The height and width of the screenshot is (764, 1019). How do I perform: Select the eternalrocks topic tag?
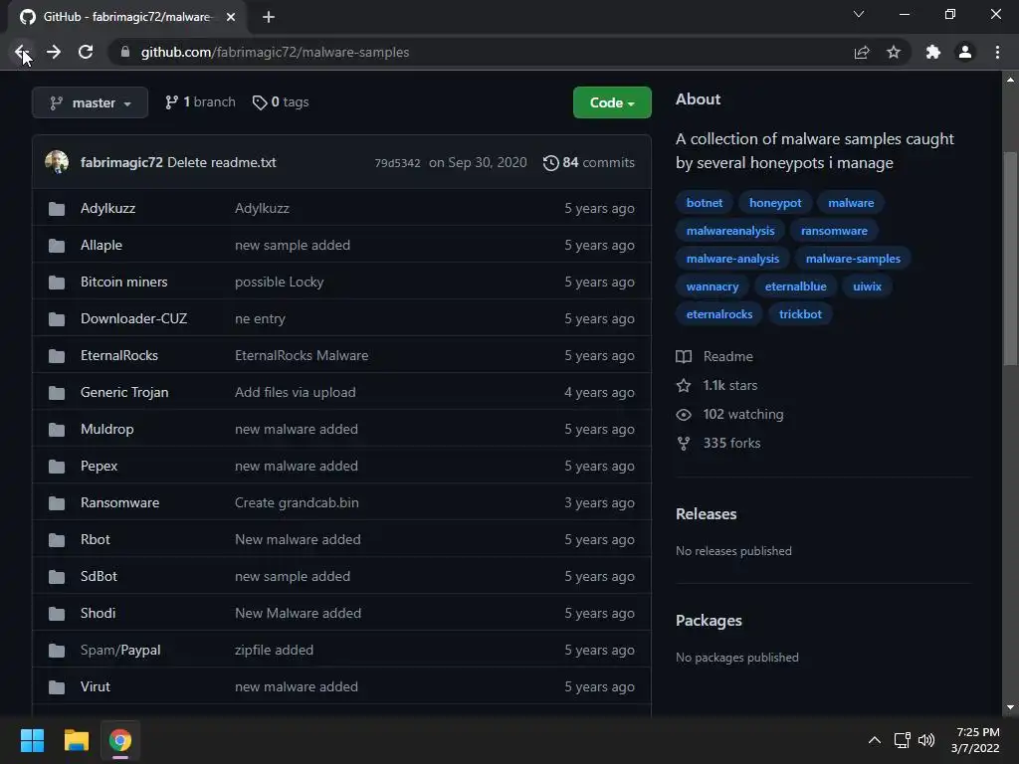coord(719,314)
